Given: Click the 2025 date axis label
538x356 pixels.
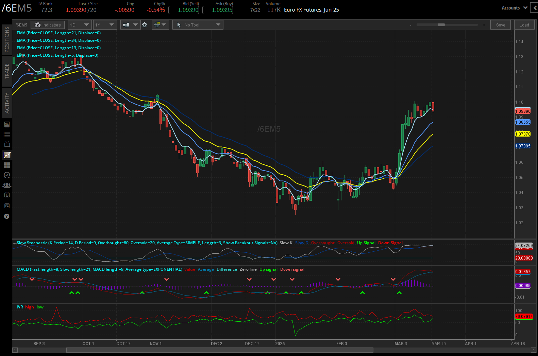Looking at the screenshot, I should [280, 343].
